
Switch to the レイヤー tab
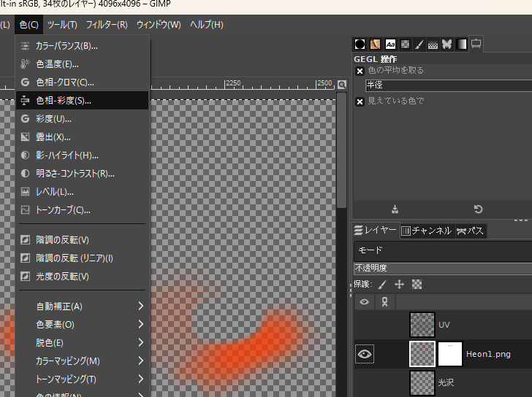[376, 231]
